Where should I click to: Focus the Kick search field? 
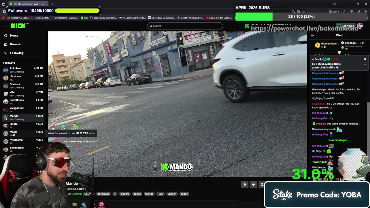[185, 26]
